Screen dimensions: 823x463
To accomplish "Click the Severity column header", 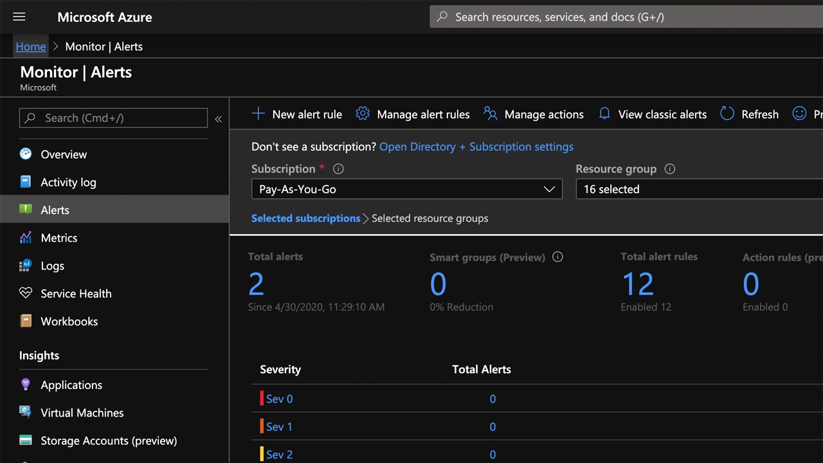I will click(280, 369).
